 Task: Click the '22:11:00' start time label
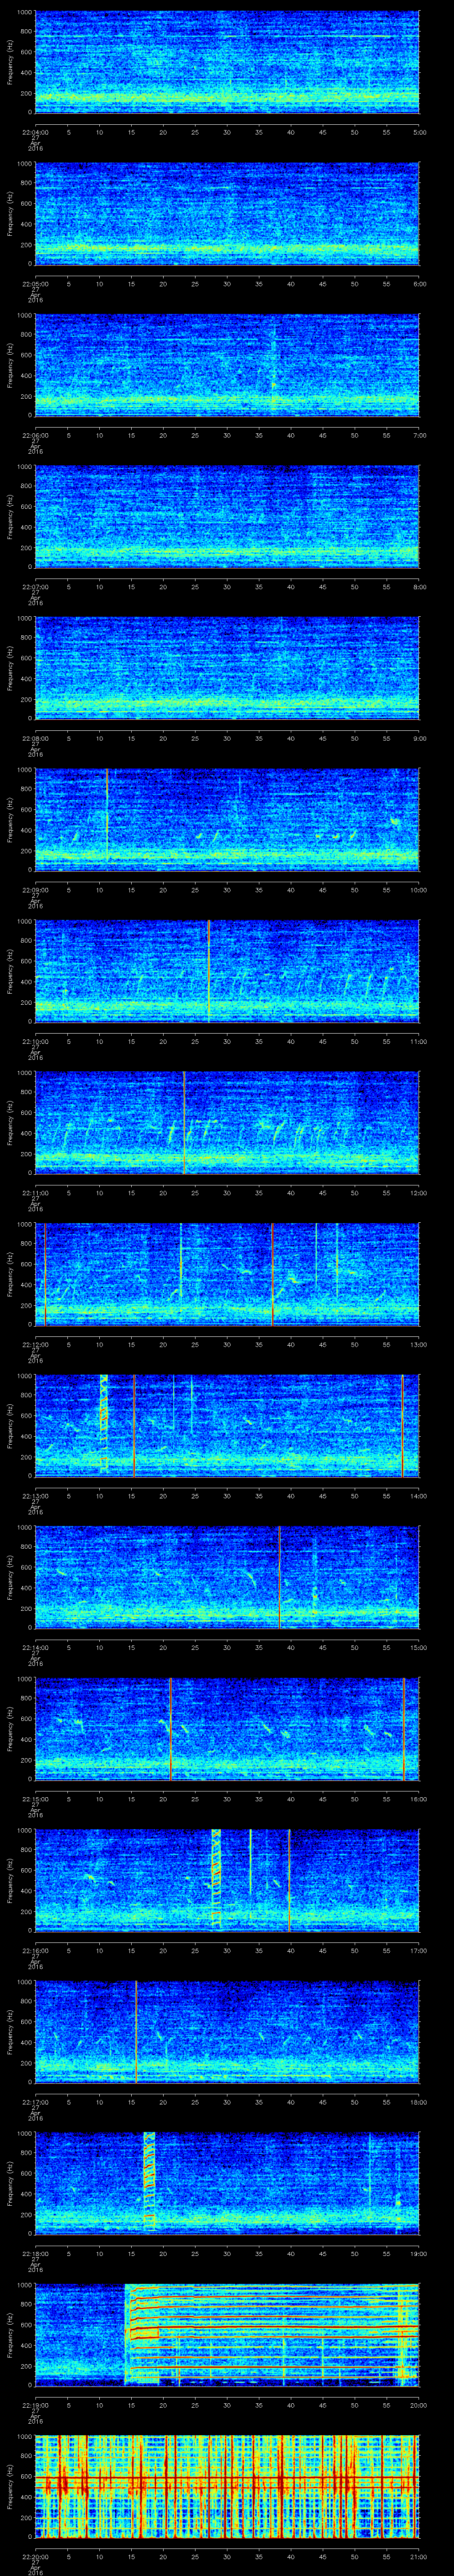click(x=35, y=1192)
